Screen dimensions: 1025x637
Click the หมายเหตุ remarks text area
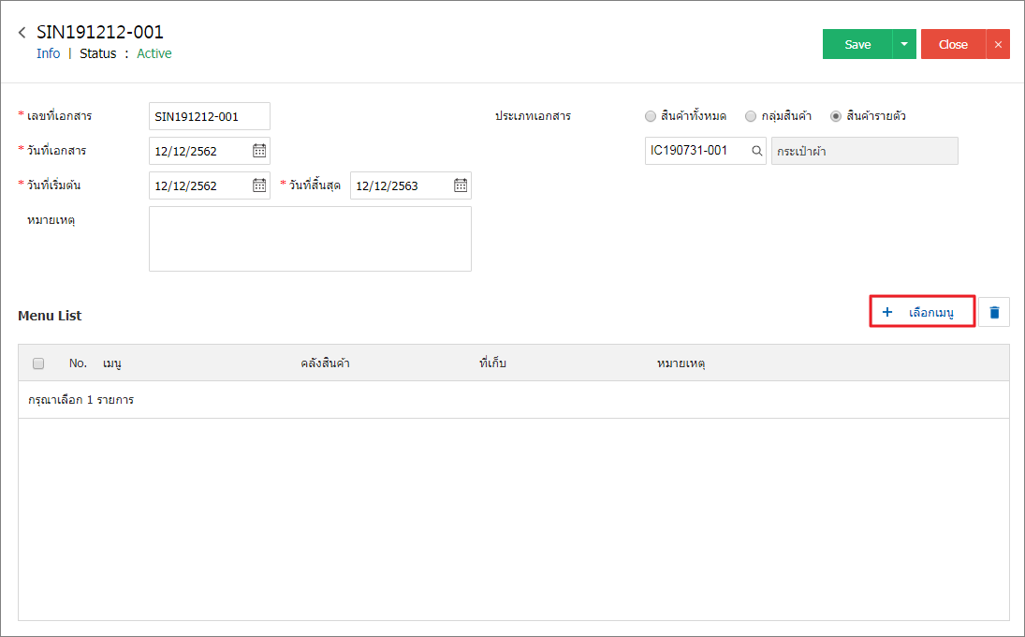(310, 239)
